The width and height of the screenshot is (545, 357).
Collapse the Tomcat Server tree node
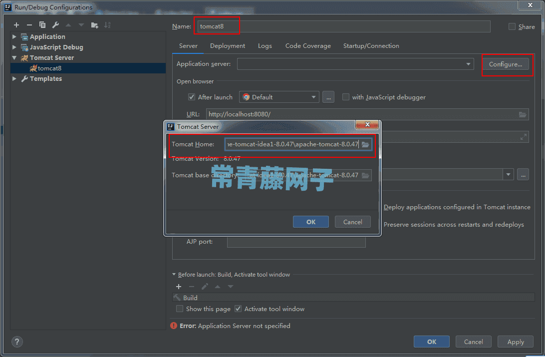point(14,58)
